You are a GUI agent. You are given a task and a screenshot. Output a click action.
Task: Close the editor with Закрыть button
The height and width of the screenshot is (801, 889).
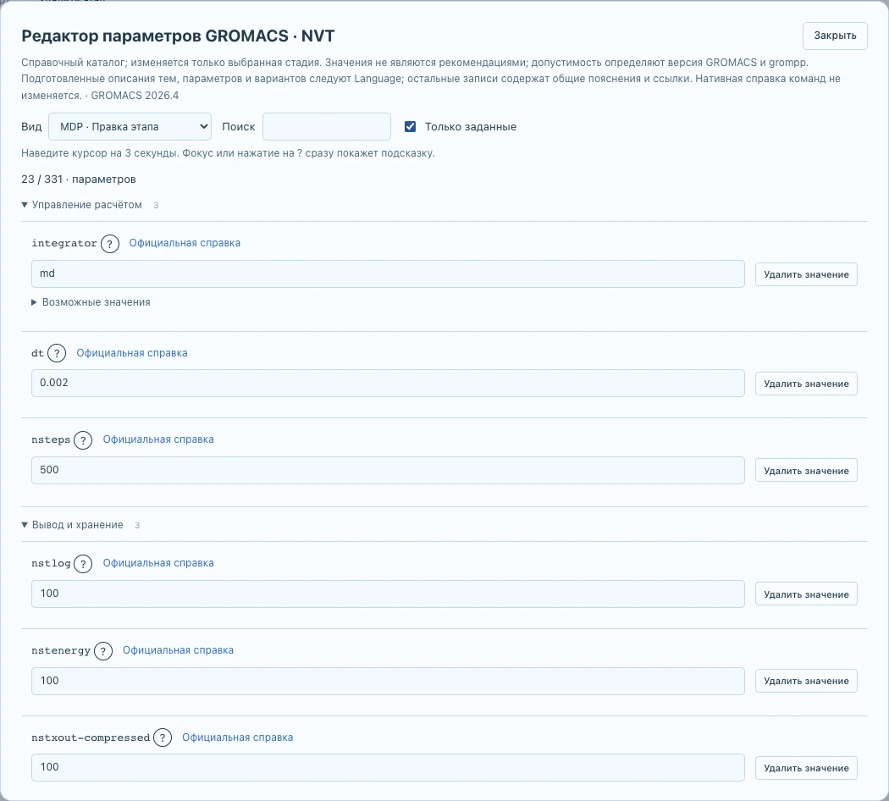coord(835,36)
